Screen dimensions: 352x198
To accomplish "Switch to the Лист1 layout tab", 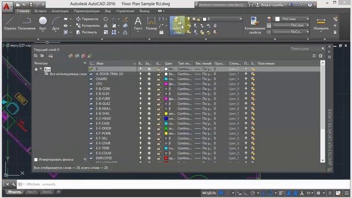I will 31,192.
